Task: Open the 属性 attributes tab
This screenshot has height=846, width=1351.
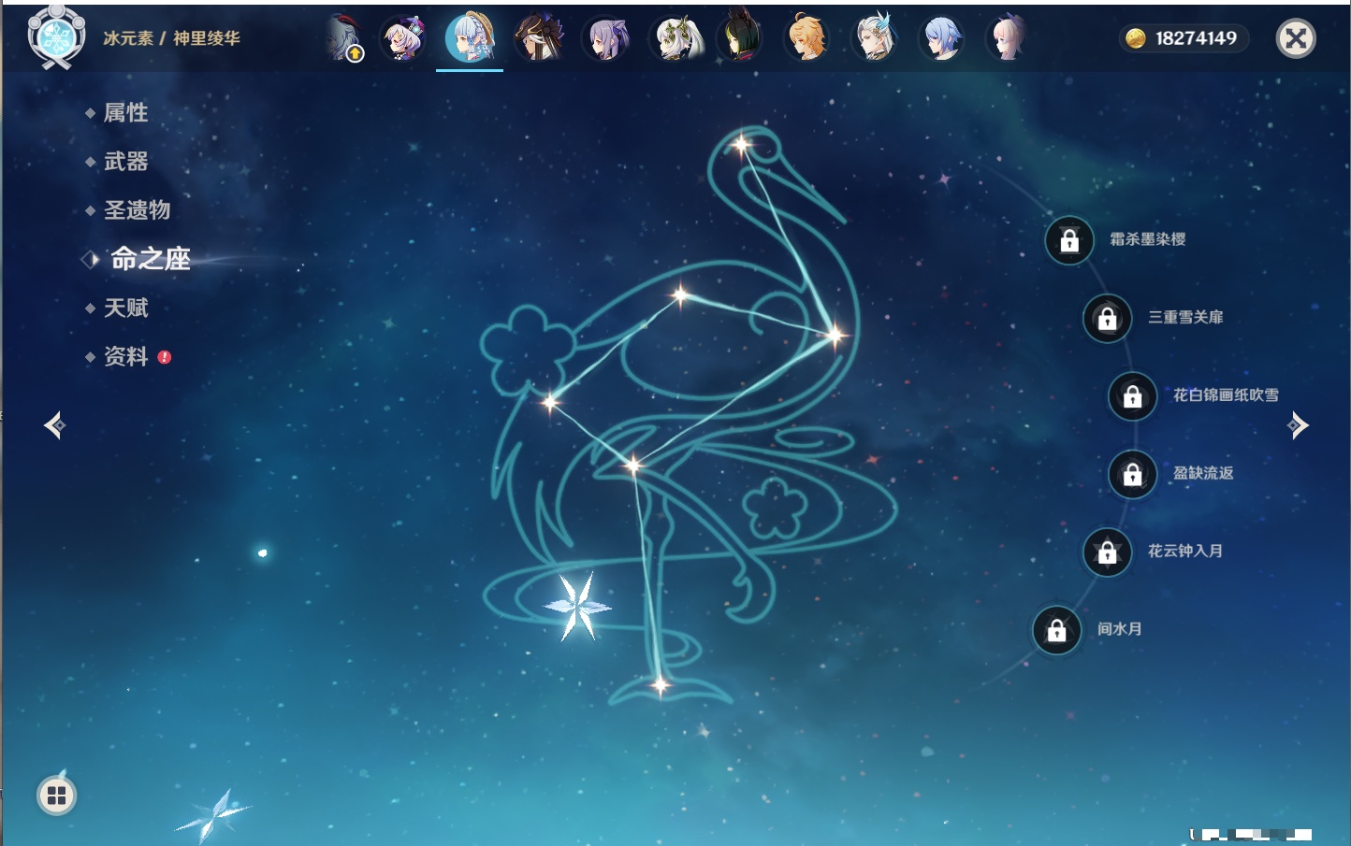Action: tap(126, 113)
